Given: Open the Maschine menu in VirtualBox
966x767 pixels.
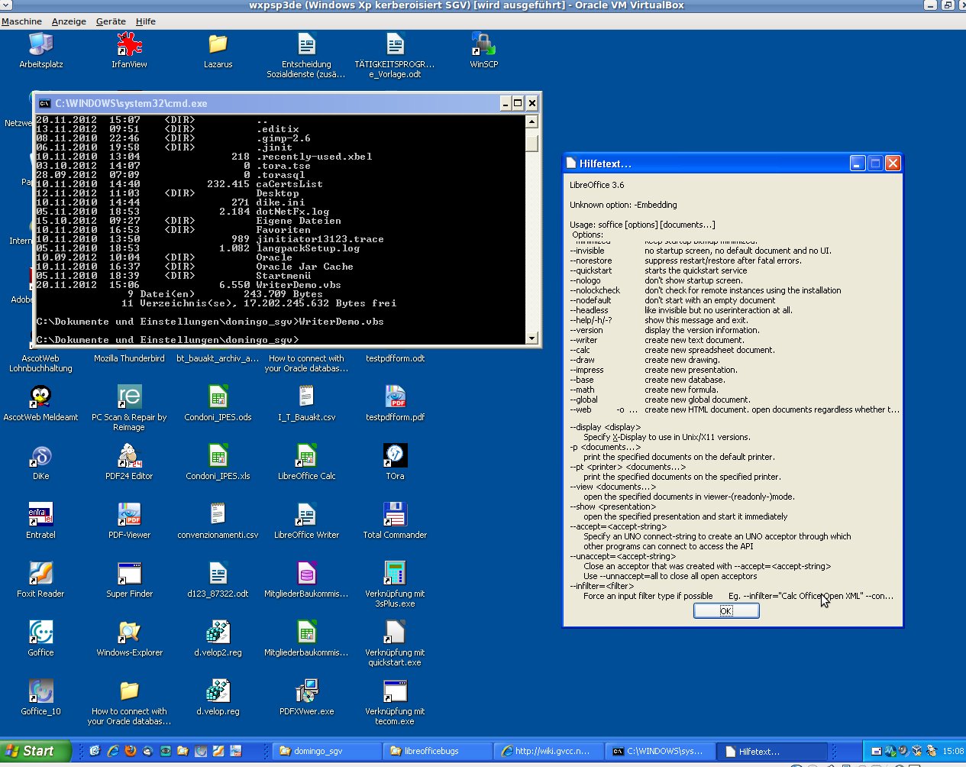Looking at the screenshot, I should tap(21, 21).
